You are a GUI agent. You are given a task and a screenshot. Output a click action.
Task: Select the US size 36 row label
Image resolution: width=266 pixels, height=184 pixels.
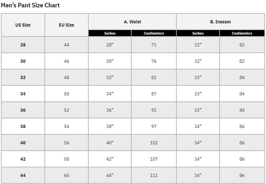coord(23,110)
